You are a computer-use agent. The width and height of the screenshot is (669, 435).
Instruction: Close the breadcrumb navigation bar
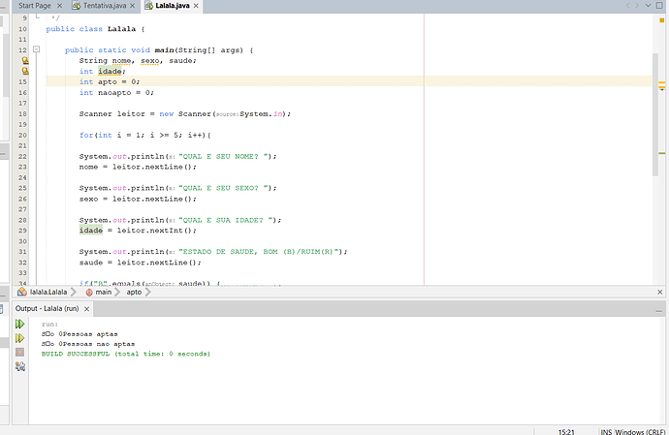(x=659, y=293)
